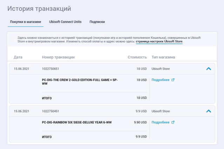The height and width of the screenshot is (149, 224).
Task: Click Подробнее for The Crew 2 purchase
Action: 161,80
